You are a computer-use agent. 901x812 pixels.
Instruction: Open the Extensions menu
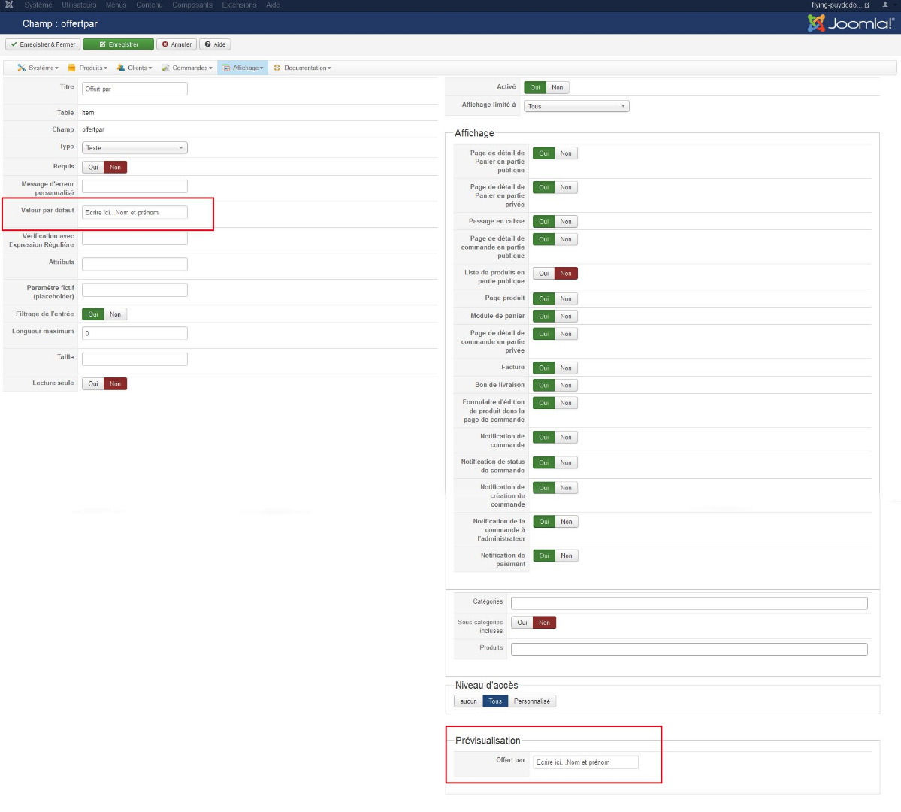(x=239, y=5)
